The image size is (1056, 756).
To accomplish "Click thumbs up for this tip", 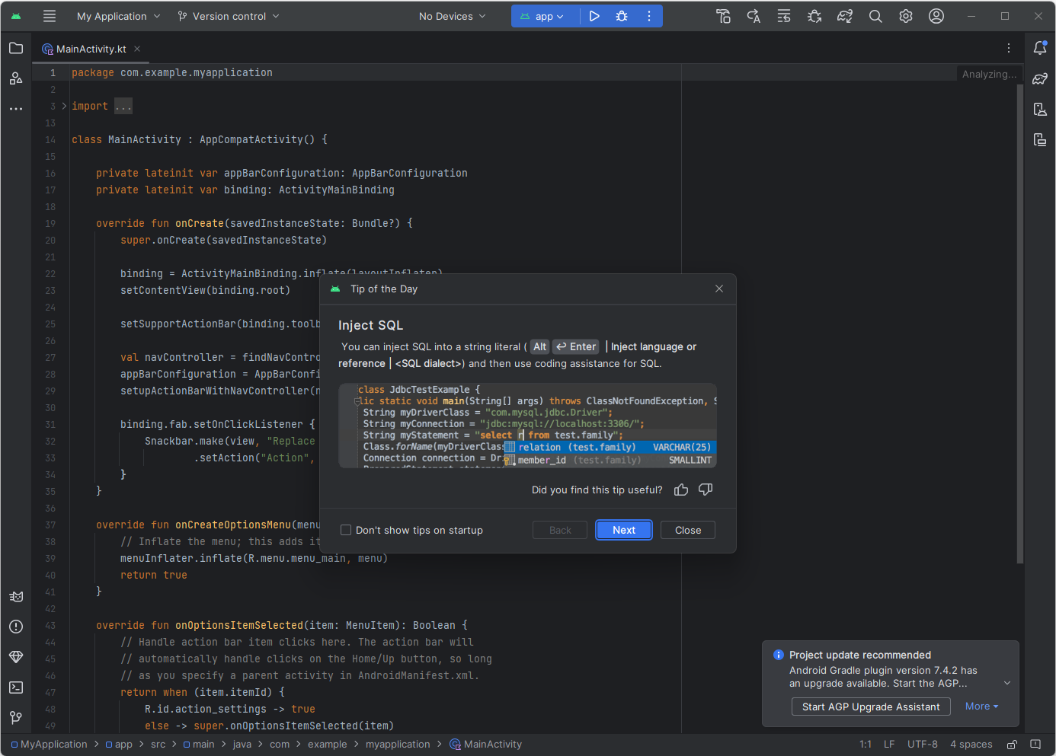I will pyautogui.click(x=681, y=490).
